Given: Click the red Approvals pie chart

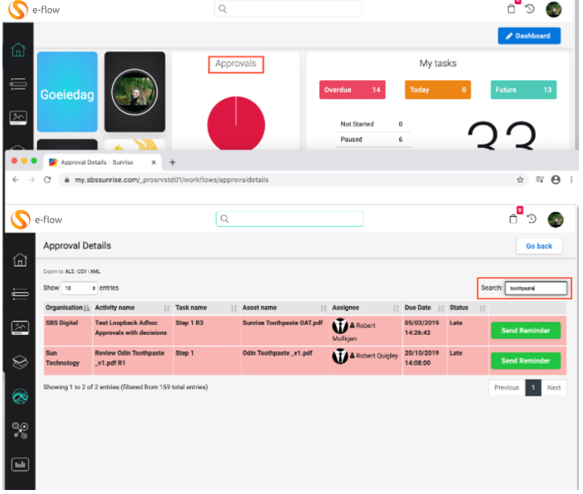Looking at the screenshot, I should coord(236,123).
